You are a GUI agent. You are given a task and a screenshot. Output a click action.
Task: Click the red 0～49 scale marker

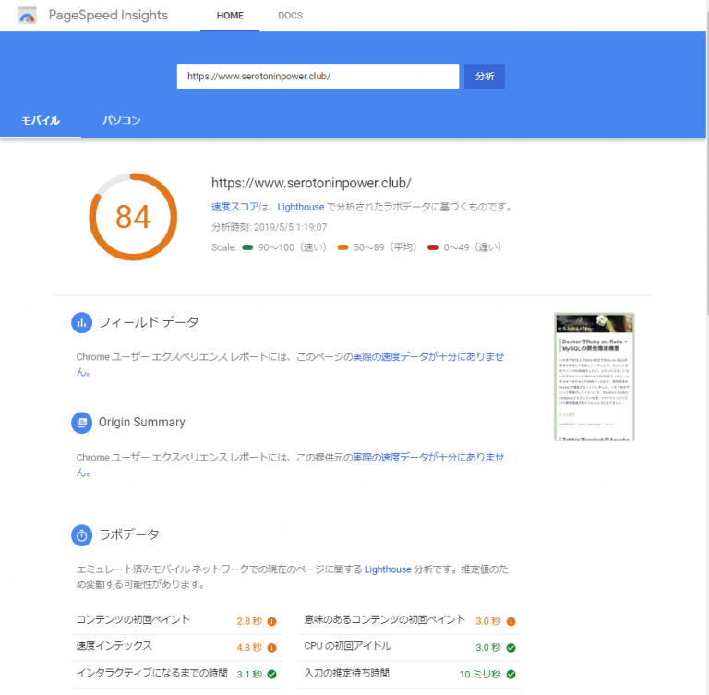click(433, 247)
